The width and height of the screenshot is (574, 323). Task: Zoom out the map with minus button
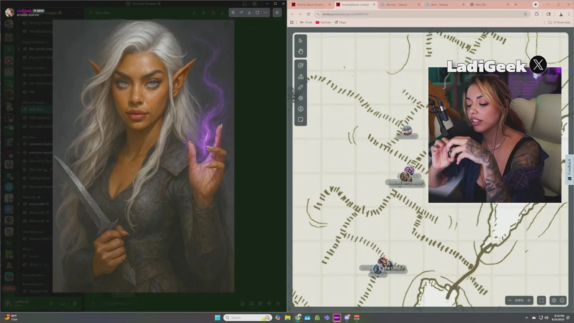tap(509, 300)
